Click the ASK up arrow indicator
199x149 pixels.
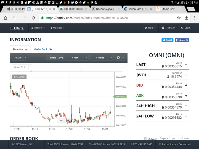pyautogui.click(x=186, y=96)
